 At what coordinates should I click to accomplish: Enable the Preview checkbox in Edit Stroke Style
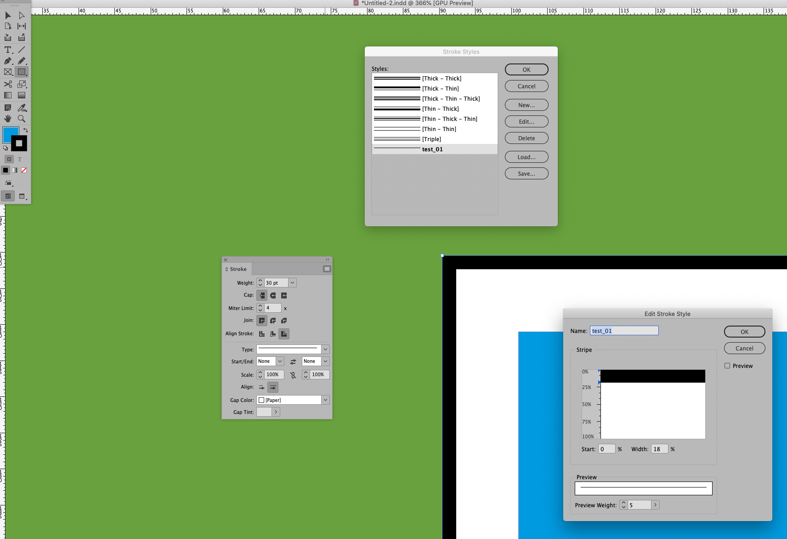[x=727, y=365]
